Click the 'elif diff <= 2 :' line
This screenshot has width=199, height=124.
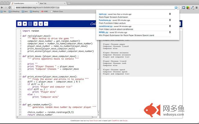[37, 89]
